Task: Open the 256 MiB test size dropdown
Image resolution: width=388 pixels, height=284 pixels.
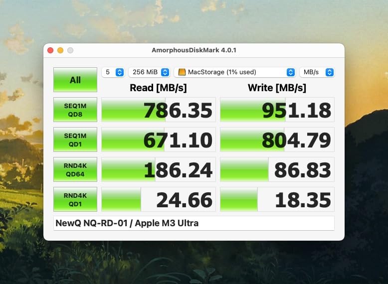Action: click(x=149, y=72)
